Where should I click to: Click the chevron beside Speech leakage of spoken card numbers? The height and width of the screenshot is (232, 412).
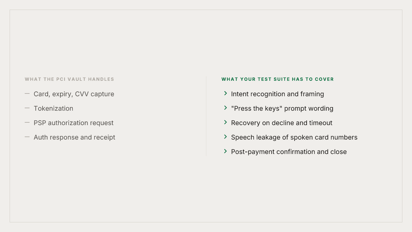tap(226, 136)
